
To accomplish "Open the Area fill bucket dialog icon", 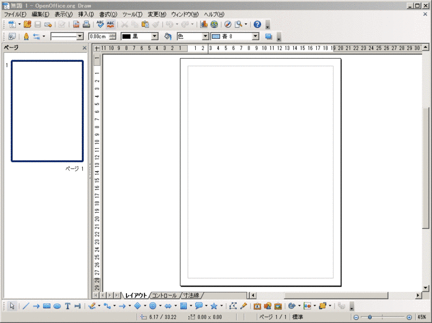I will (168, 37).
